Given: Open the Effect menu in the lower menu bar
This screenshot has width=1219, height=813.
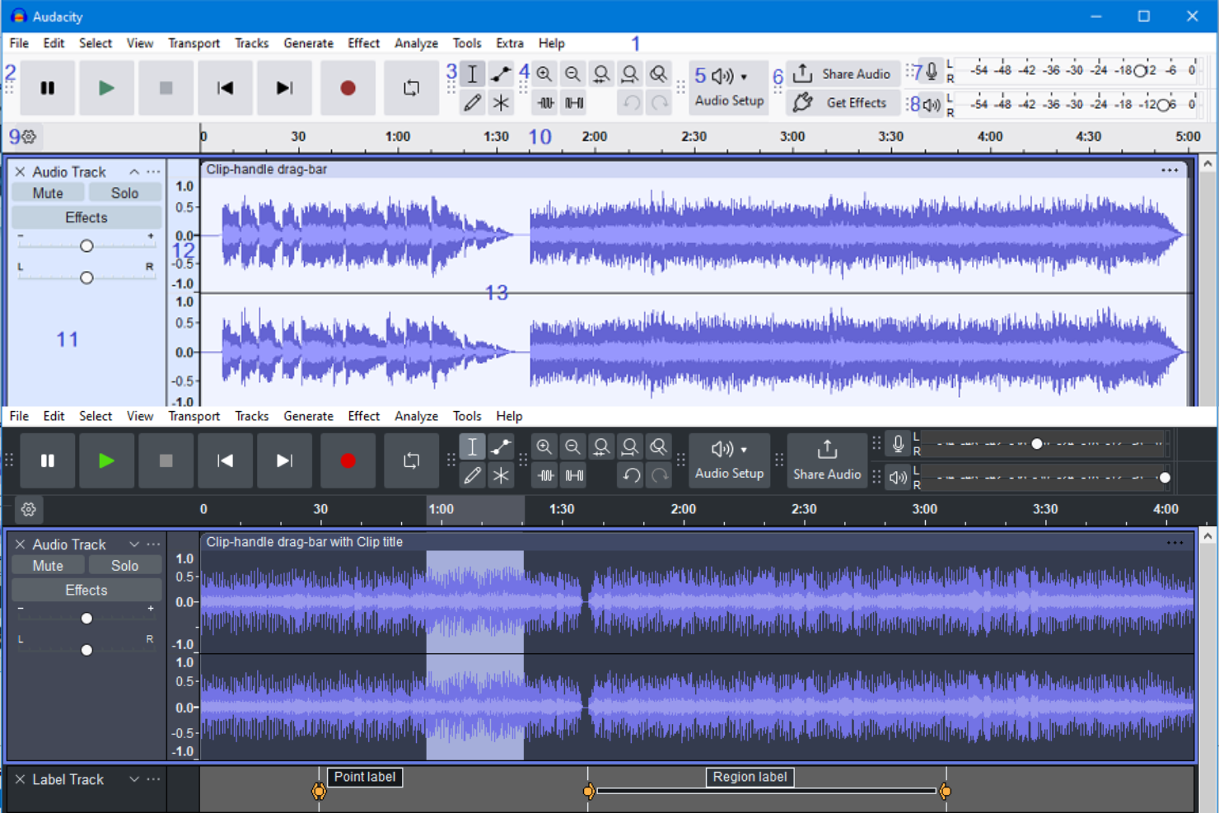Looking at the screenshot, I should [363, 417].
